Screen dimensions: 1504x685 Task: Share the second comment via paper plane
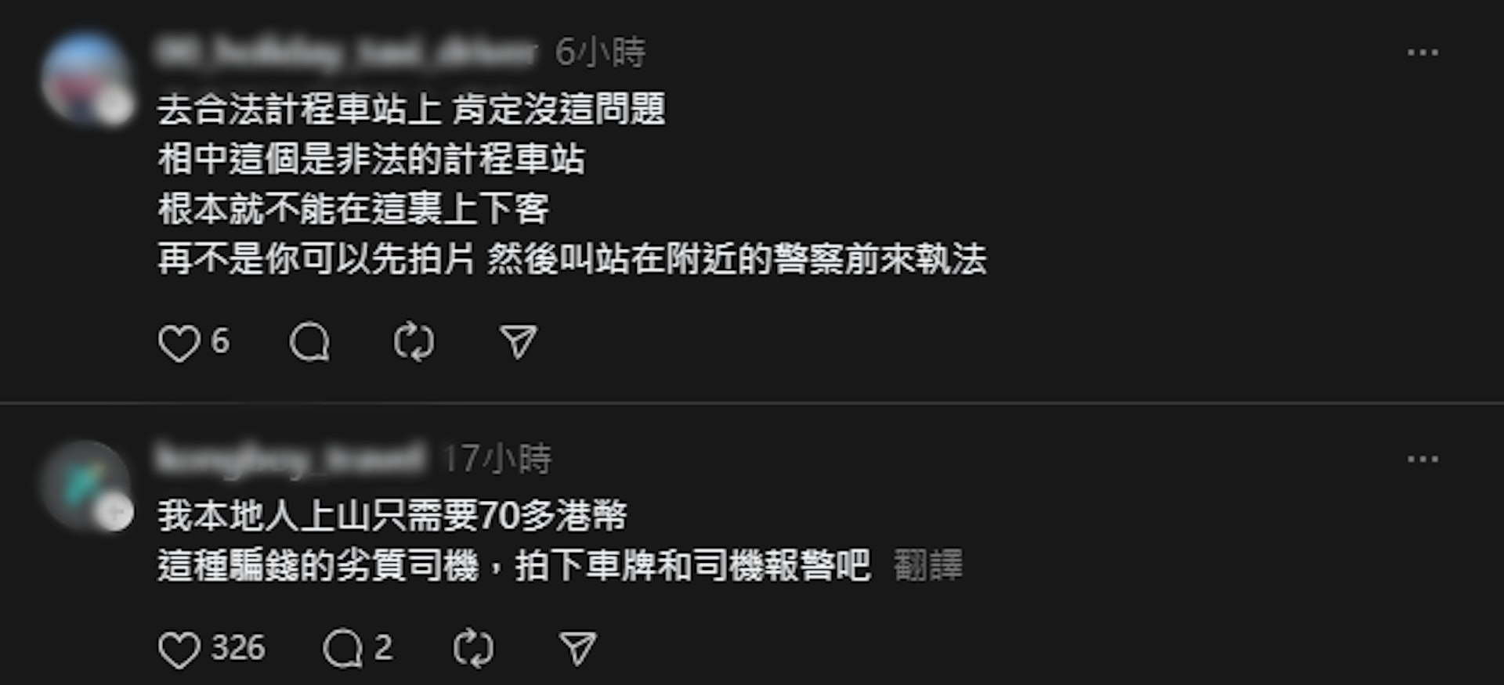(578, 649)
